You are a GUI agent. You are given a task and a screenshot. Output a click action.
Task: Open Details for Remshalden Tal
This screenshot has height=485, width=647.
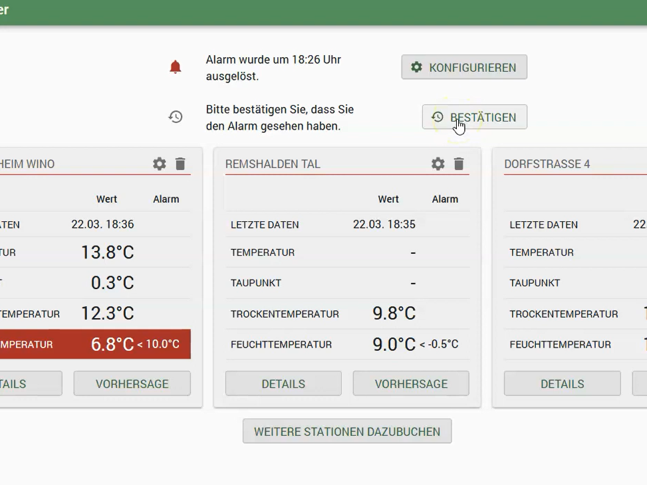[283, 383]
